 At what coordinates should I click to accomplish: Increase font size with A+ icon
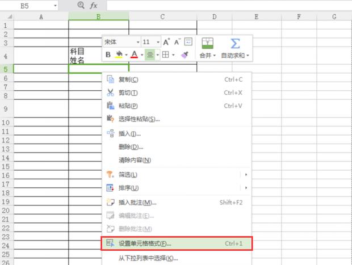click(x=166, y=42)
